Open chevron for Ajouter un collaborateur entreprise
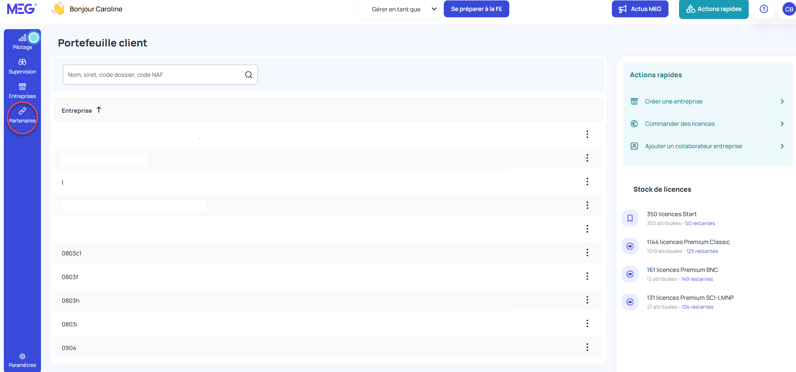 (782, 146)
